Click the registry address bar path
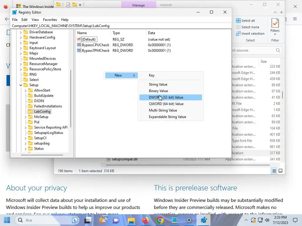Image resolution: width=302 pixels, height=226 pixels. 121,26
